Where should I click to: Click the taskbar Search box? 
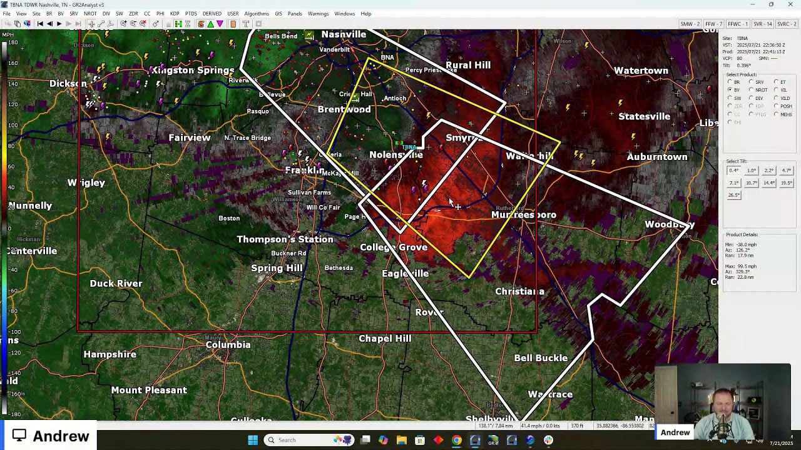[x=309, y=440]
